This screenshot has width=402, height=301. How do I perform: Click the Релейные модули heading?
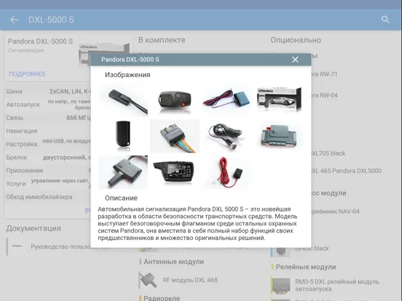(306, 267)
